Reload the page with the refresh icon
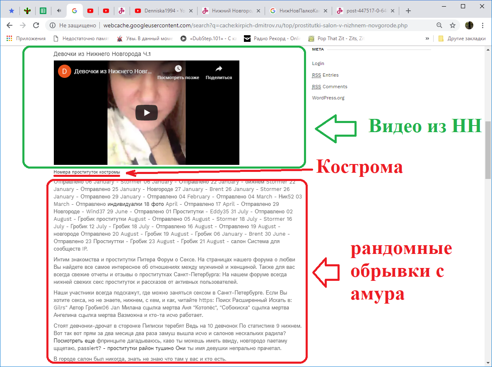 36,25
